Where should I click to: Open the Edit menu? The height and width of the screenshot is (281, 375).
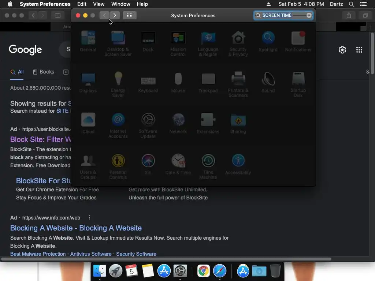click(82, 4)
